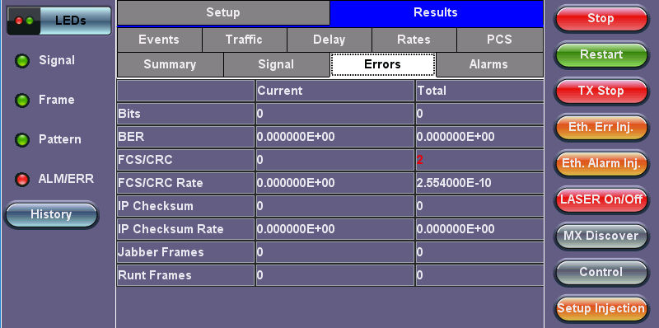Stop the test with the Stop button
The height and width of the screenshot is (328, 659).
601,18
